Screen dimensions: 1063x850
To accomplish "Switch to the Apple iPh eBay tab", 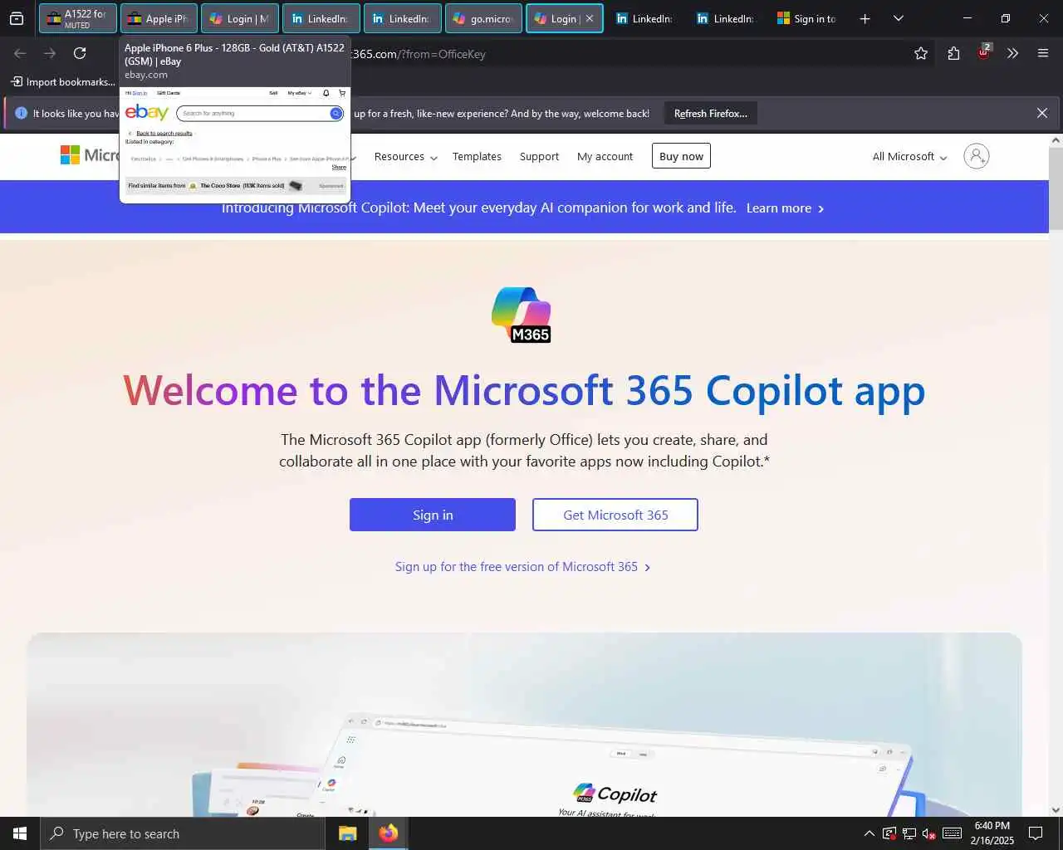I will pos(159,18).
